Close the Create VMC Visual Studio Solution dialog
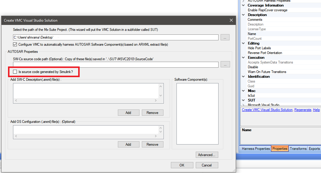Image resolution: width=321 pixels, height=173 pixels. (x=231, y=20)
